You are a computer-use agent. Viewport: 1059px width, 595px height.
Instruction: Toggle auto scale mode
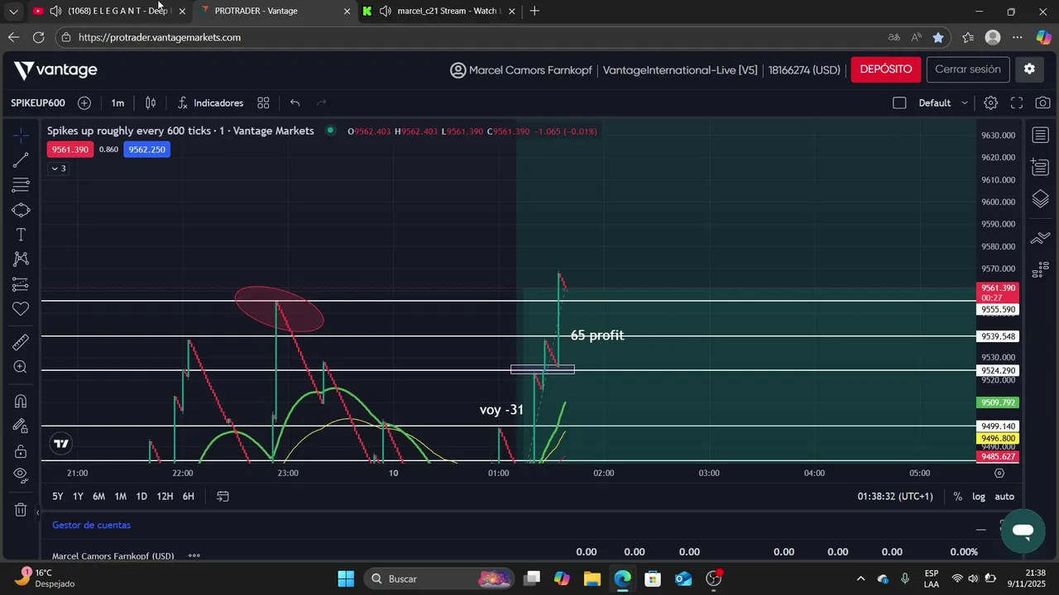1004,497
